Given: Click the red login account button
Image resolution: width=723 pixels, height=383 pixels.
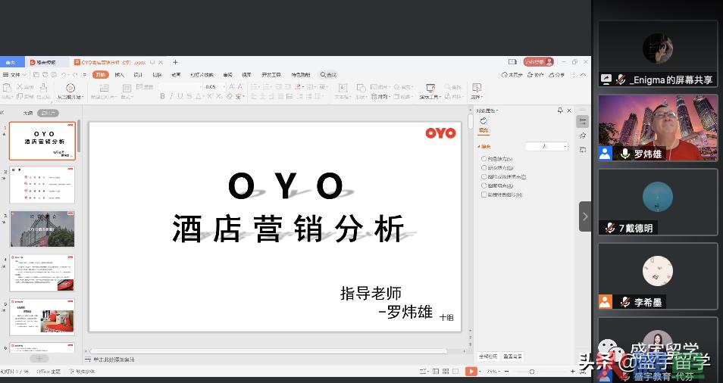Looking at the screenshot, I should 538,61.
